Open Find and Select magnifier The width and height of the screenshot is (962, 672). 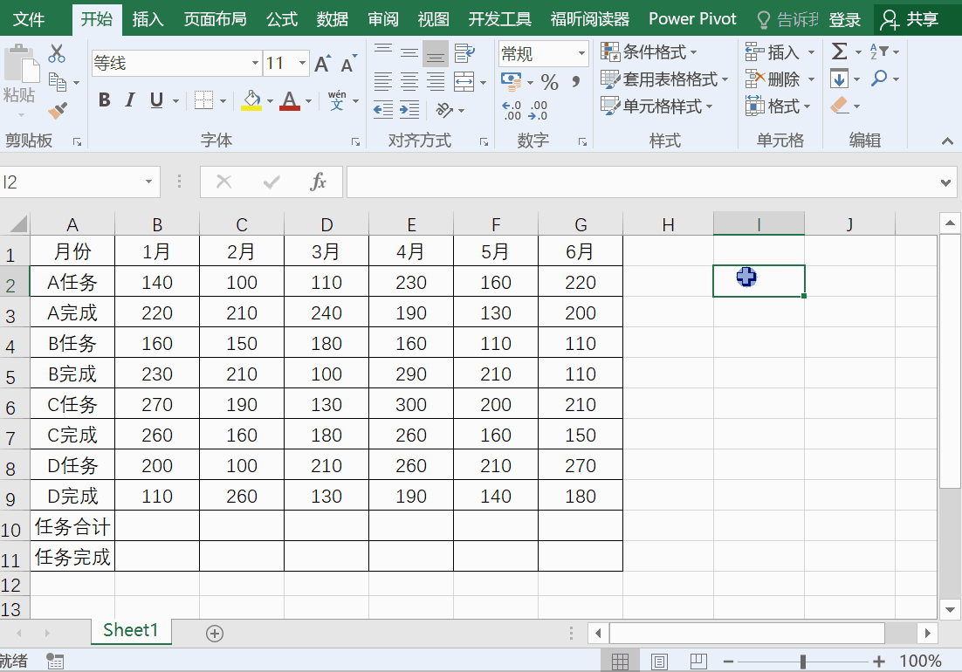point(879,78)
